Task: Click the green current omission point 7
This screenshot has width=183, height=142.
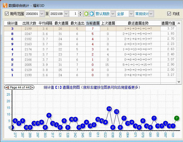Action: point(177,118)
